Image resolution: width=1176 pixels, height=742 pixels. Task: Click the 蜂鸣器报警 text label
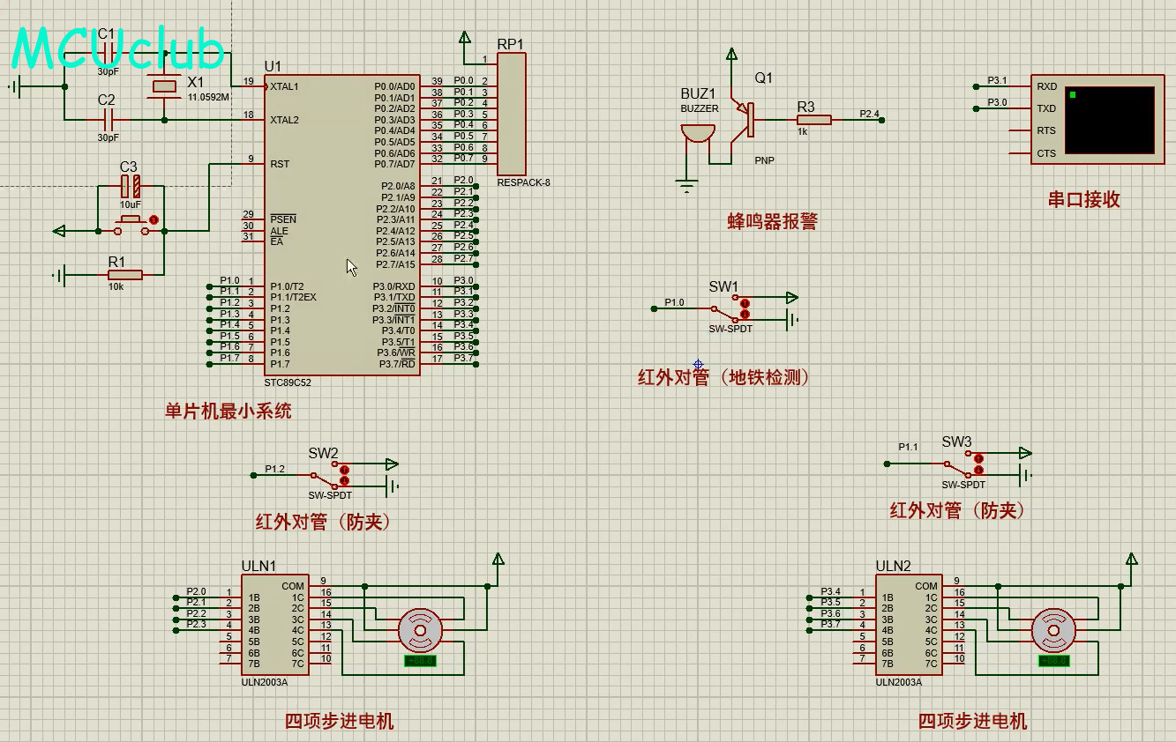(772, 221)
